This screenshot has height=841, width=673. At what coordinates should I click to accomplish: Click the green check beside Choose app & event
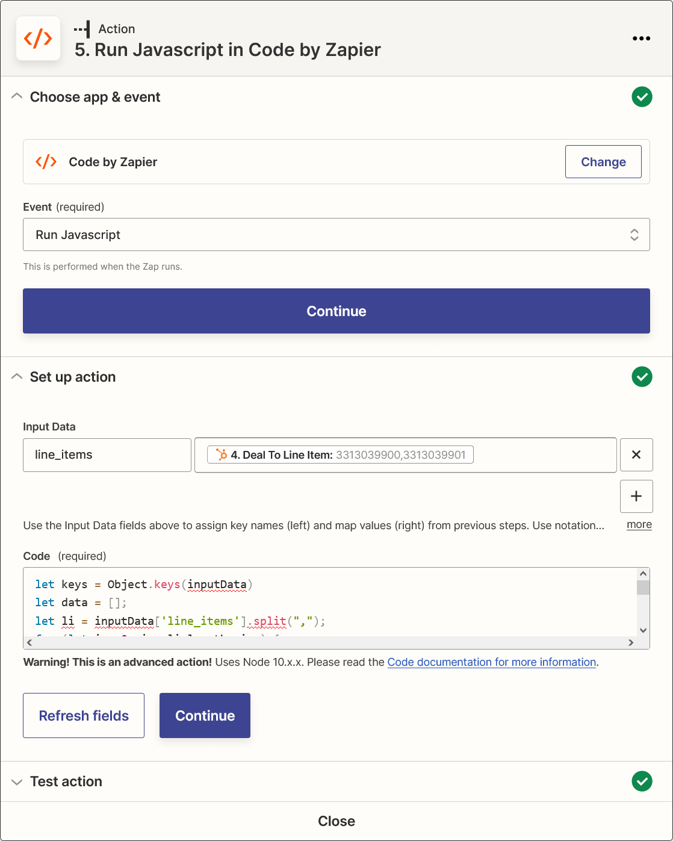point(642,97)
